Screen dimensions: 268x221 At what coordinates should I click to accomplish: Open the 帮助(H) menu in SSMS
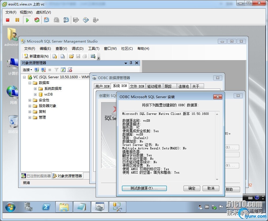(x=143, y=49)
